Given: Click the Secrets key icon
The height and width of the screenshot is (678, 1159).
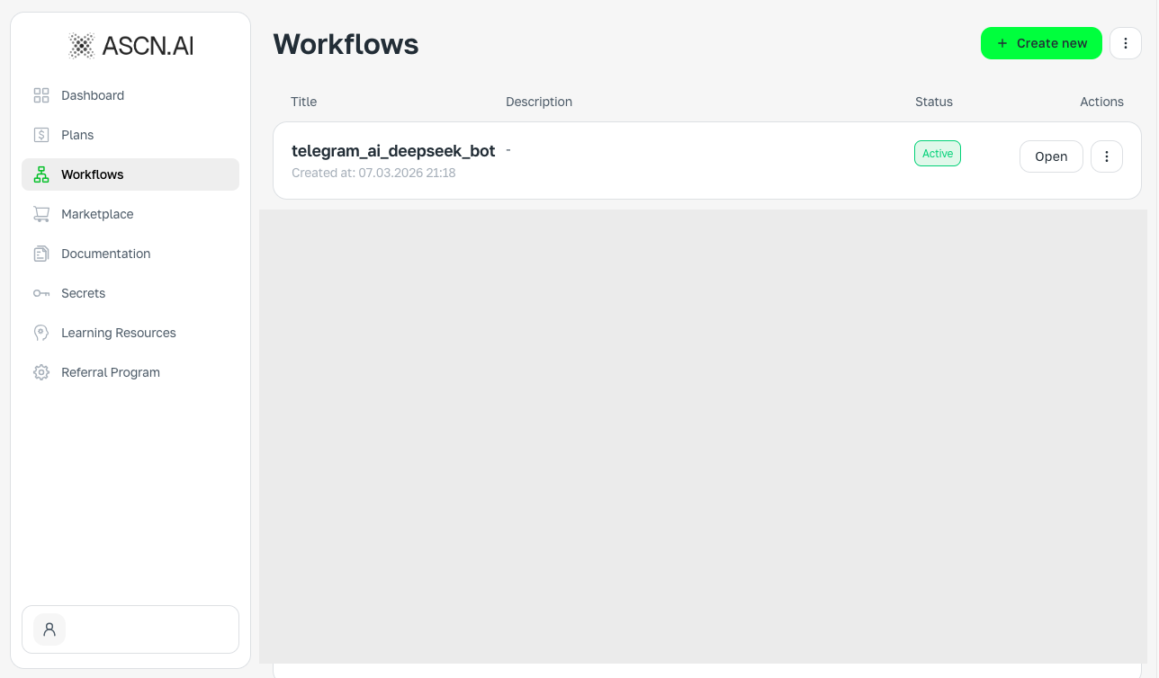Looking at the screenshot, I should pos(41,293).
